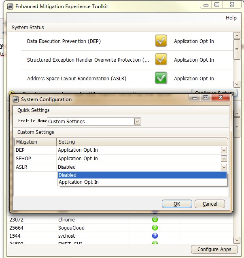Click the process list scrollbar up arrow

(237, 113)
